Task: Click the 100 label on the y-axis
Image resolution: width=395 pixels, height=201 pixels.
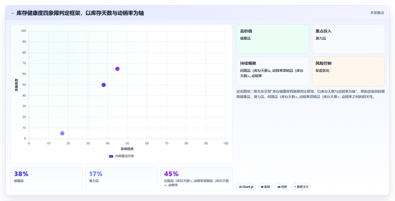Action: point(23,31)
